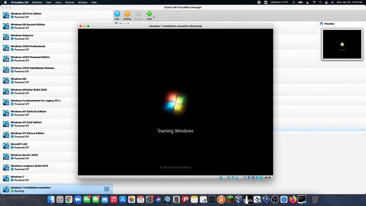
Task: Click the menu bar date and time
Action: click(349, 2)
